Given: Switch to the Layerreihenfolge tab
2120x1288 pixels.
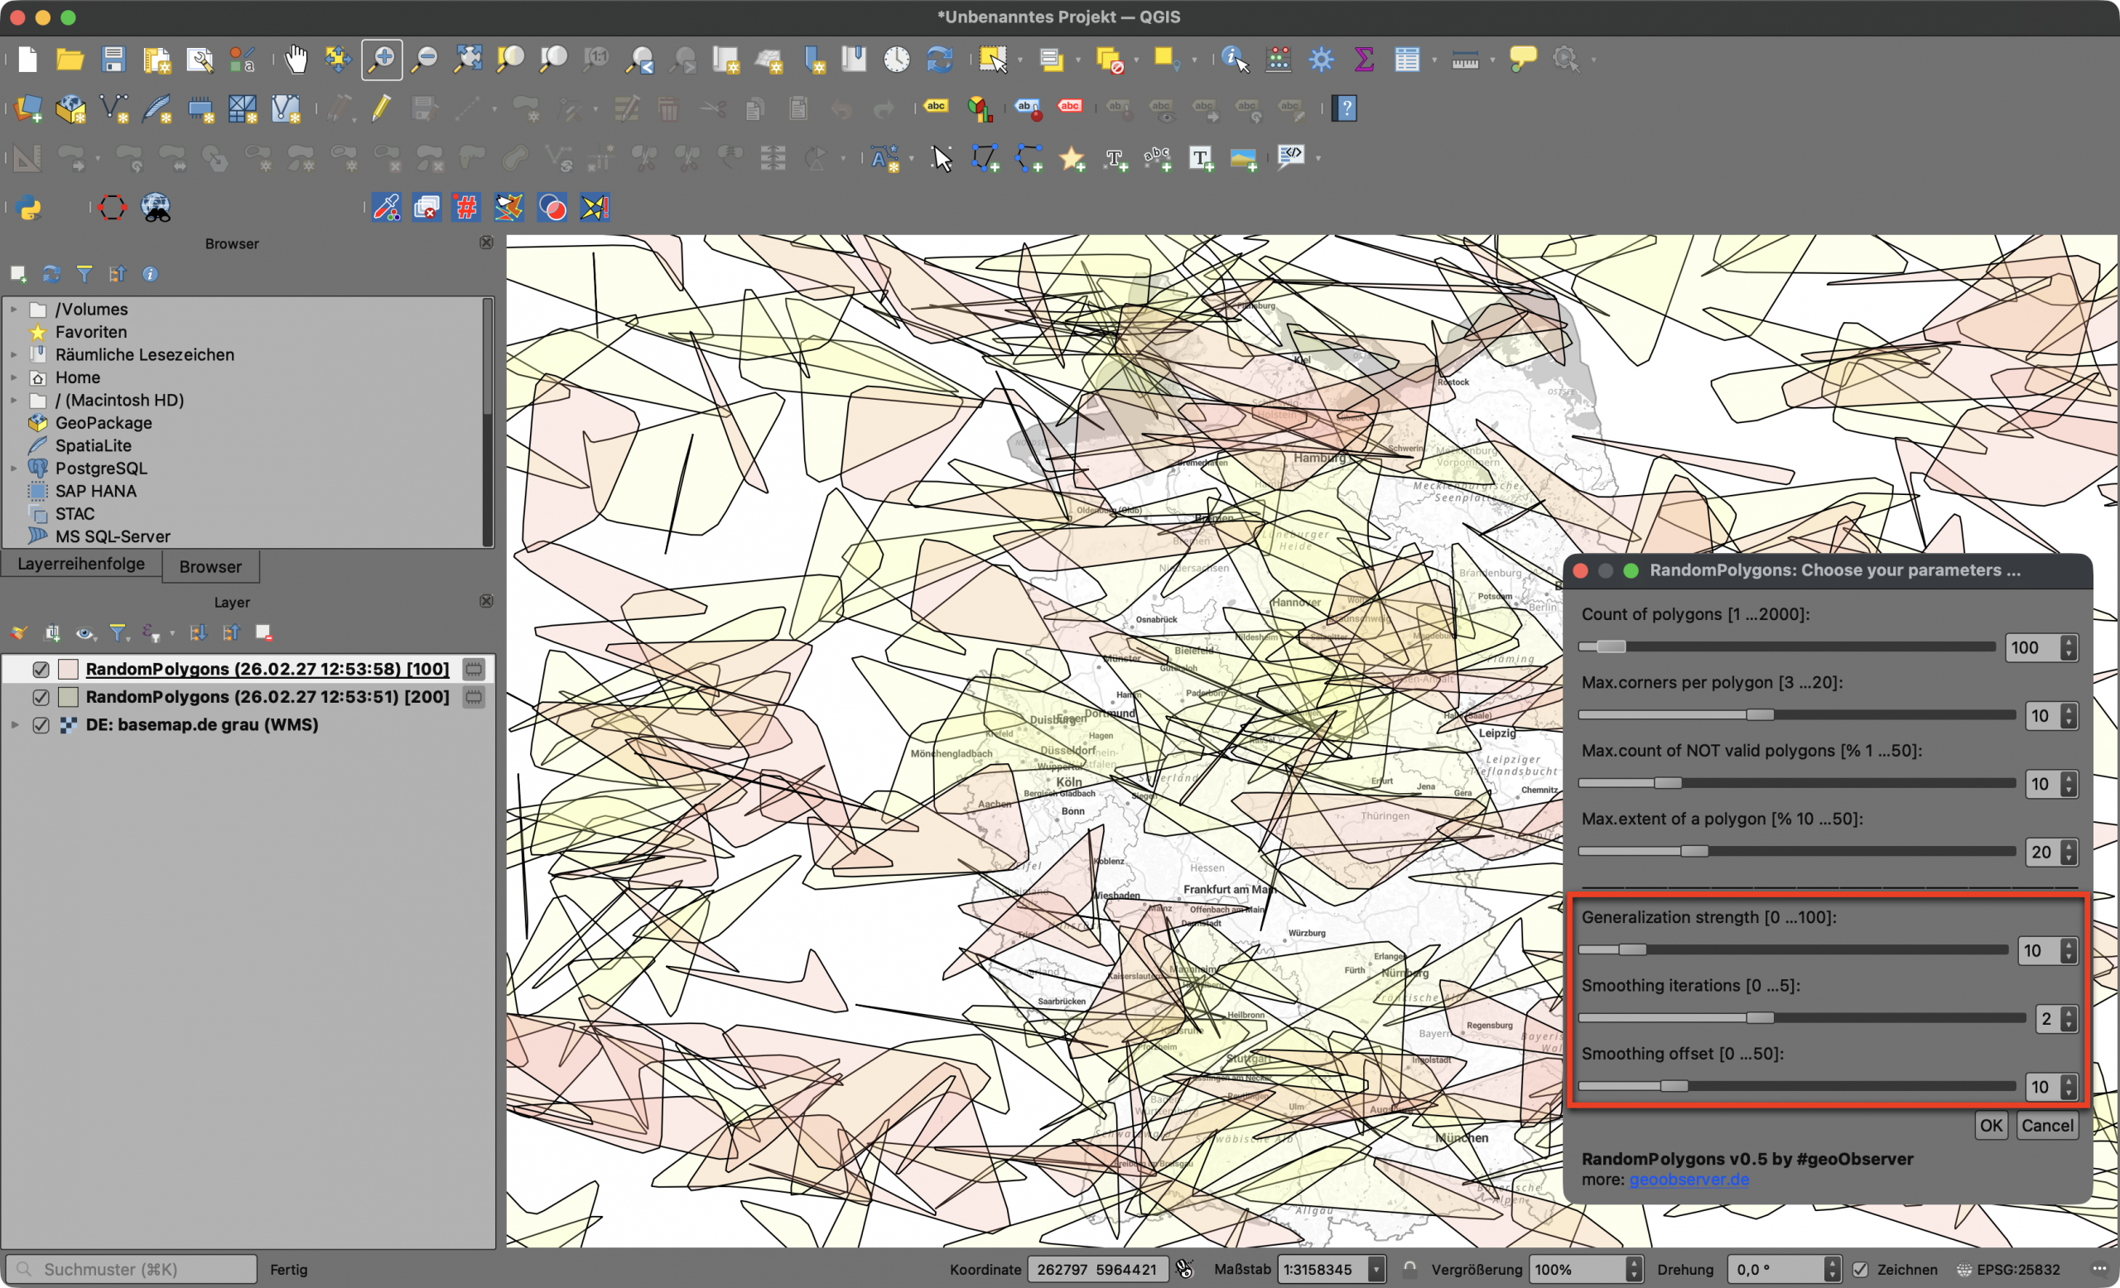Looking at the screenshot, I should click(x=81, y=564).
